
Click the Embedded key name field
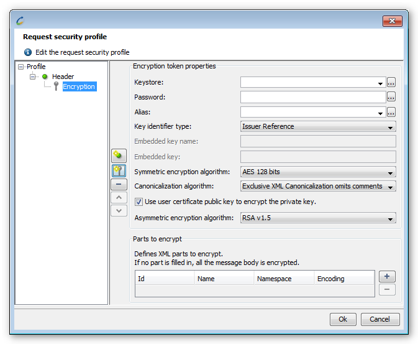point(318,141)
